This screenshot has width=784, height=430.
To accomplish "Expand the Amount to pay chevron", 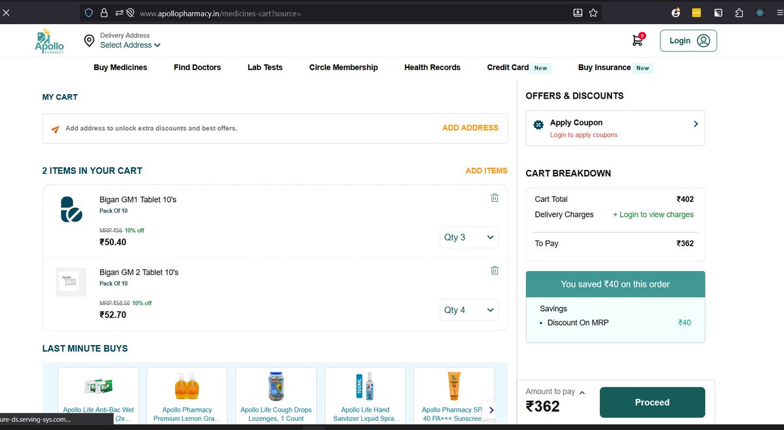I will [582, 392].
